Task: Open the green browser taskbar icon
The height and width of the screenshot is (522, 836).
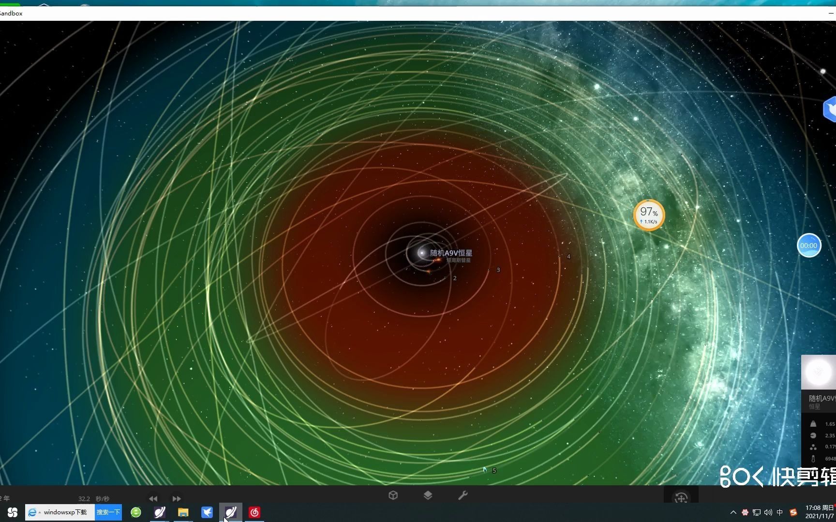Action: click(x=136, y=512)
